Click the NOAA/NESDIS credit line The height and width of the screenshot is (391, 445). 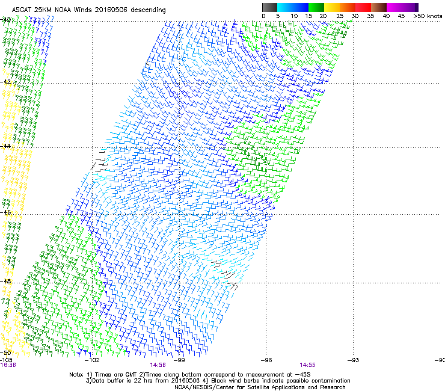tap(260, 387)
